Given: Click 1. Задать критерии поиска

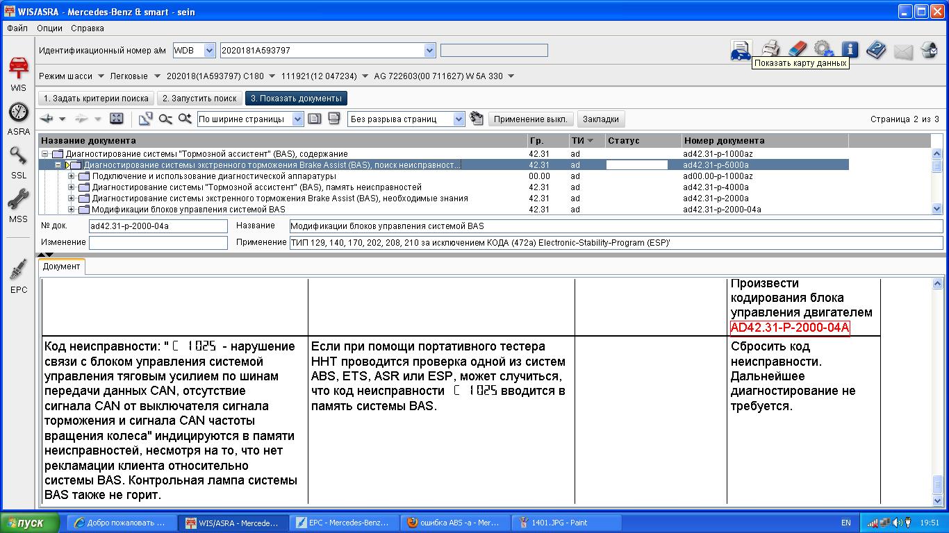Looking at the screenshot, I should point(96,99).
